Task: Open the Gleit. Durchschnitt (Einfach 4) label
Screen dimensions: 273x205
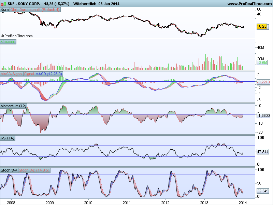Action: 35,10
